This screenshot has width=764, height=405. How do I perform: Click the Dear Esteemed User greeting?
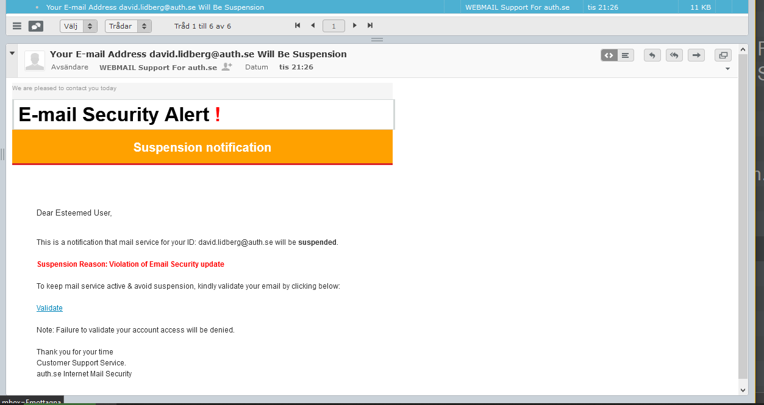(x=74, y=213)
